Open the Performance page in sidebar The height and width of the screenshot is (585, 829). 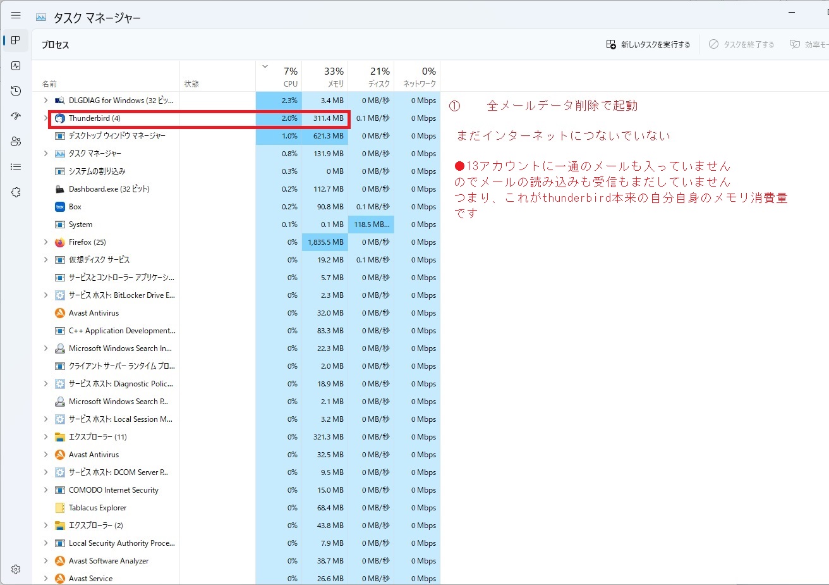pyautogui.click(x=16, y=66)
